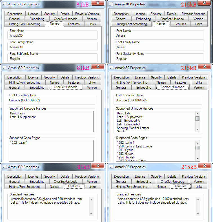Open CharSet/Unicode tab in the Amasis30 font-name window
Image resolution: width=213 pixels, height=222 pixels.
(66, 19)
